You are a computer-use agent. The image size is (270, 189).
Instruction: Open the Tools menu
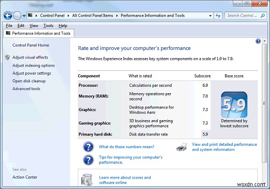49,26
